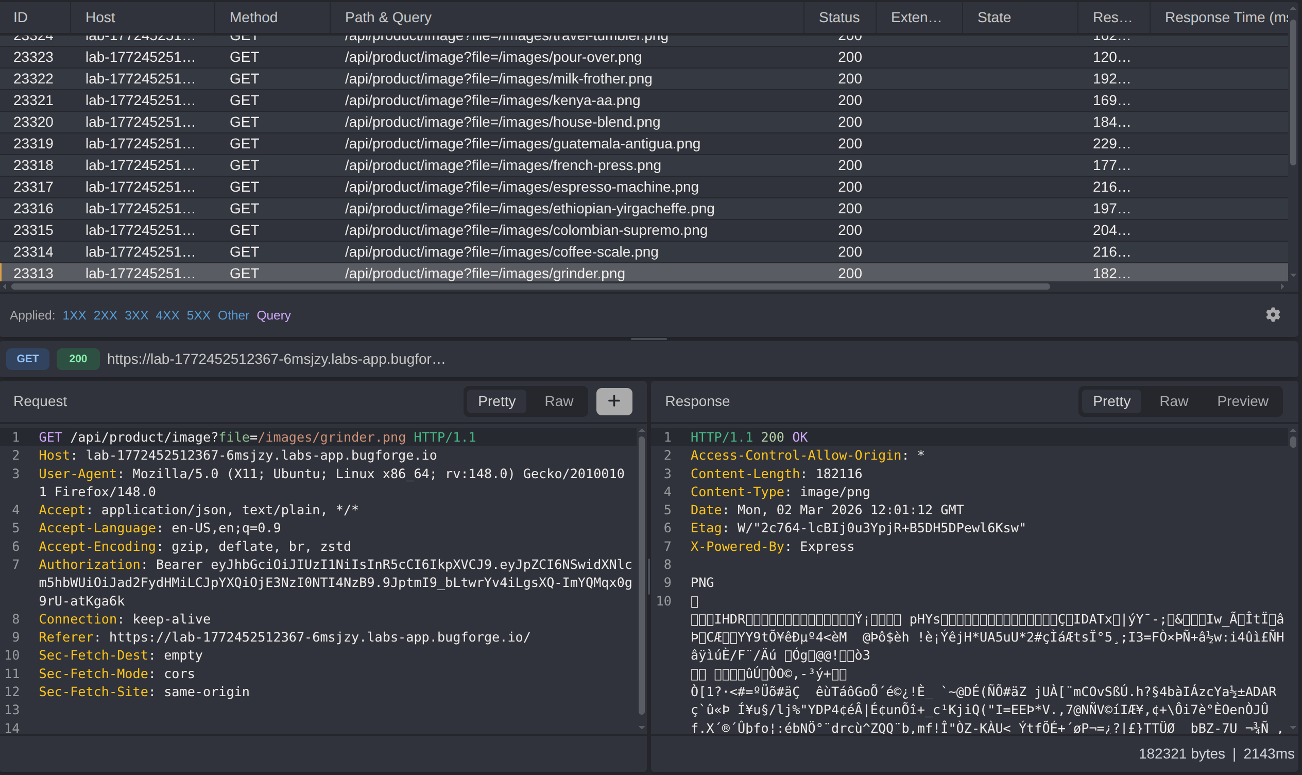The image size is (1302, 775).
Task: Toggle the 2XX status filter
Action: click(105, 315)
